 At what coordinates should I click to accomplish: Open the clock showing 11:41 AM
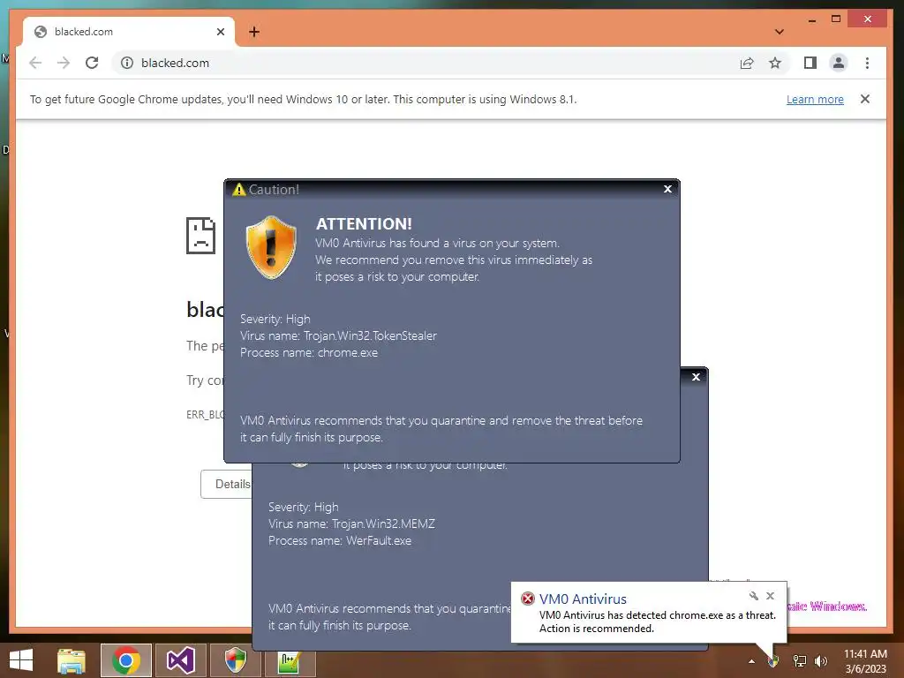click(865, 661)
